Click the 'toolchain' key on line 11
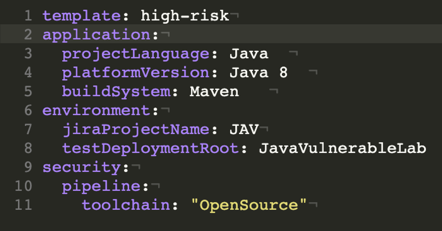 126,205
